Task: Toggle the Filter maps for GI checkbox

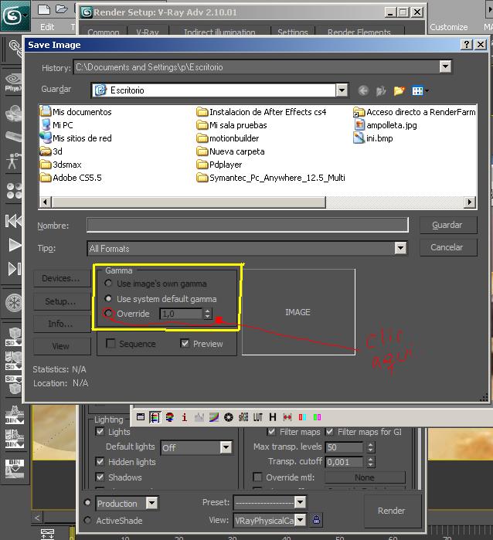Action: tap(329, 432)
